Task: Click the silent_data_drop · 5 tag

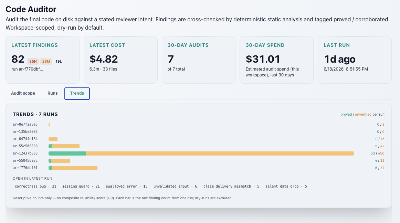Action: (x=286, y=187)
